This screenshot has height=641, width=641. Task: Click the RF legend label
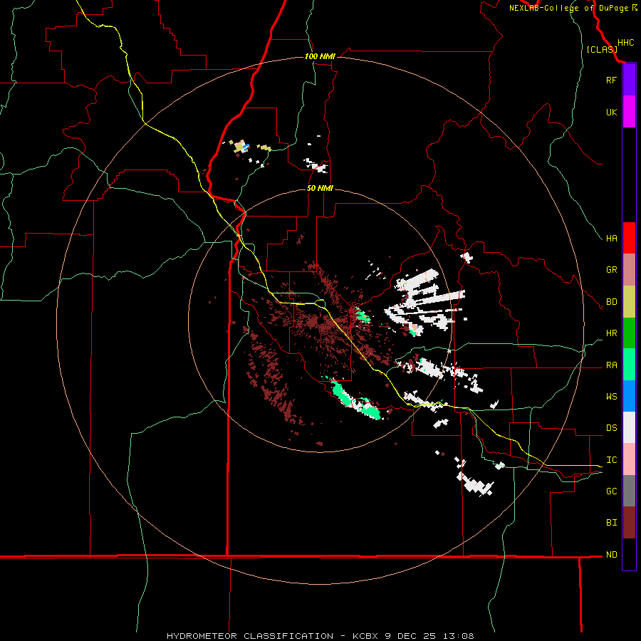(x=611, y=80)
